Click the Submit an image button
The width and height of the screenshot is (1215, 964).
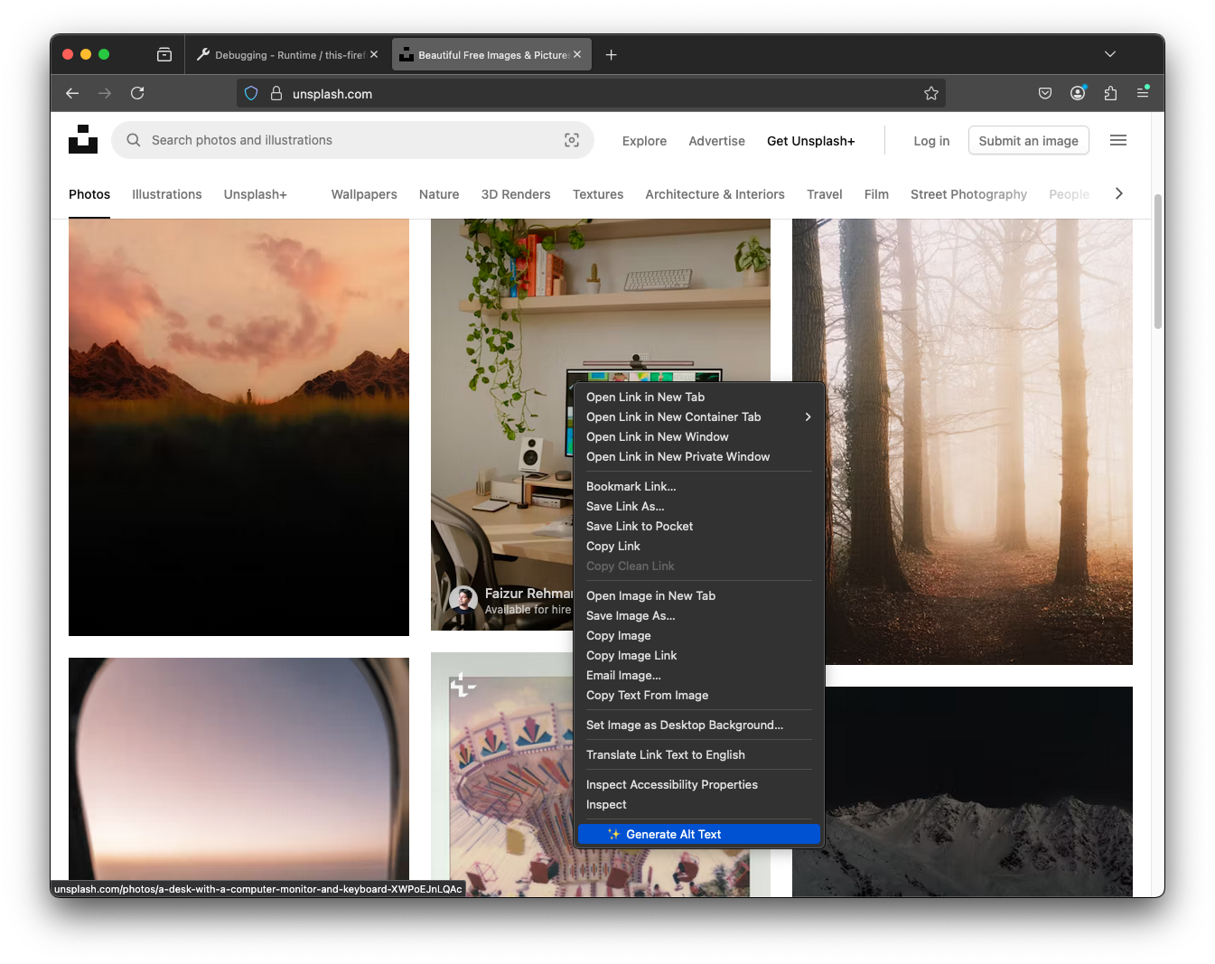coord(1028,140)
